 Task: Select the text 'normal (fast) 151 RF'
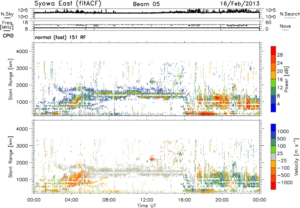[60, 37]
